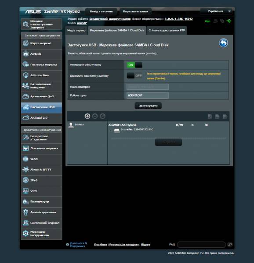Image resolution: width=254 pixels, height=263 pixels.
Task: Open firmware version link
Action: click(x=178, y=19)
